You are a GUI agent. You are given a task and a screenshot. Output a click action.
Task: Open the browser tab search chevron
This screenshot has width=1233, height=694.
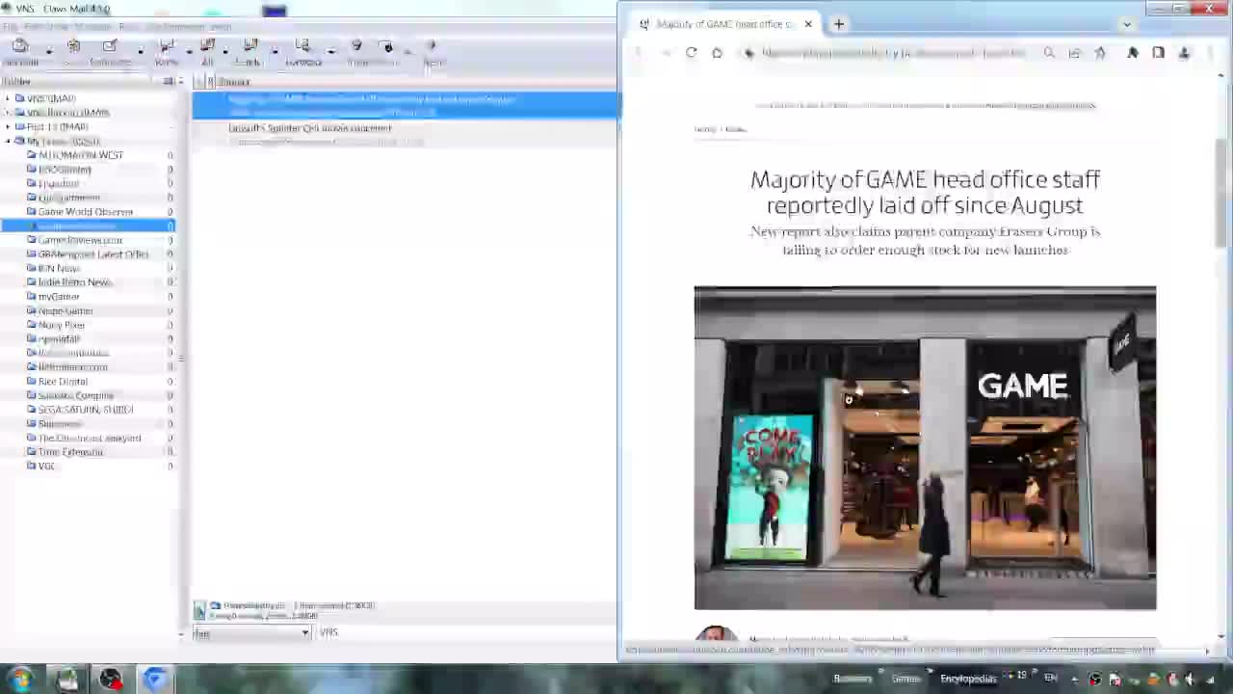click(1127, 24)
